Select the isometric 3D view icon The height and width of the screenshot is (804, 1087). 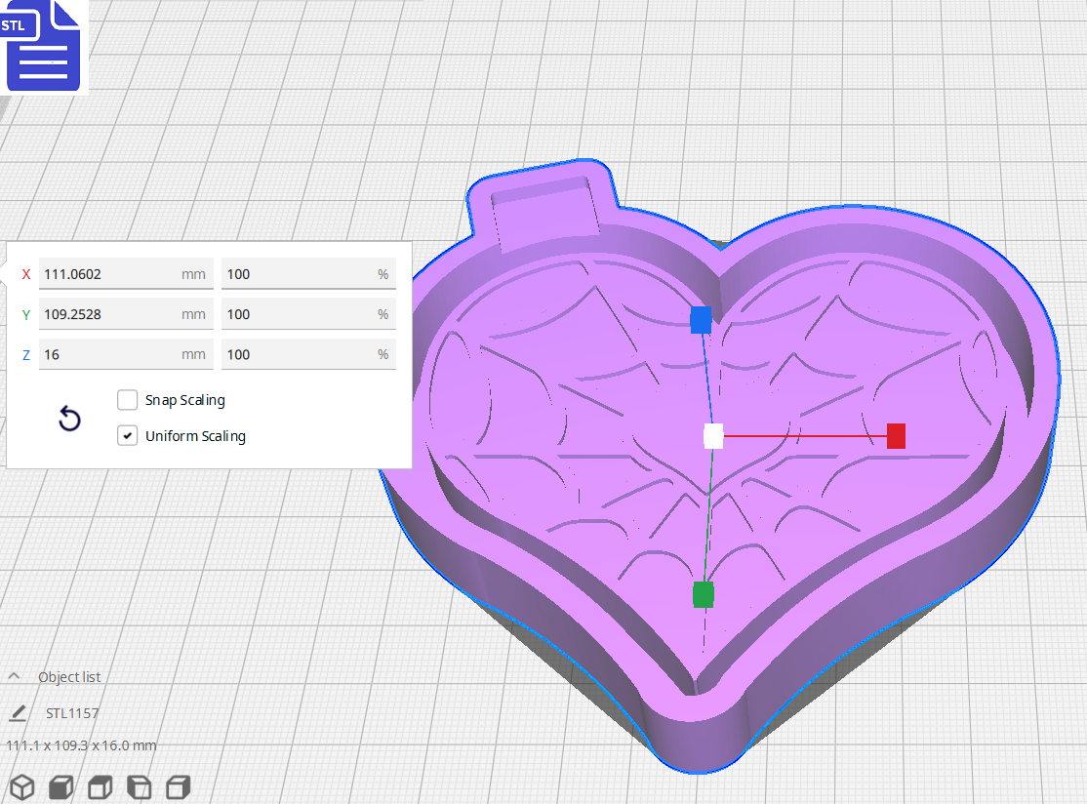[x=21, y=787]
